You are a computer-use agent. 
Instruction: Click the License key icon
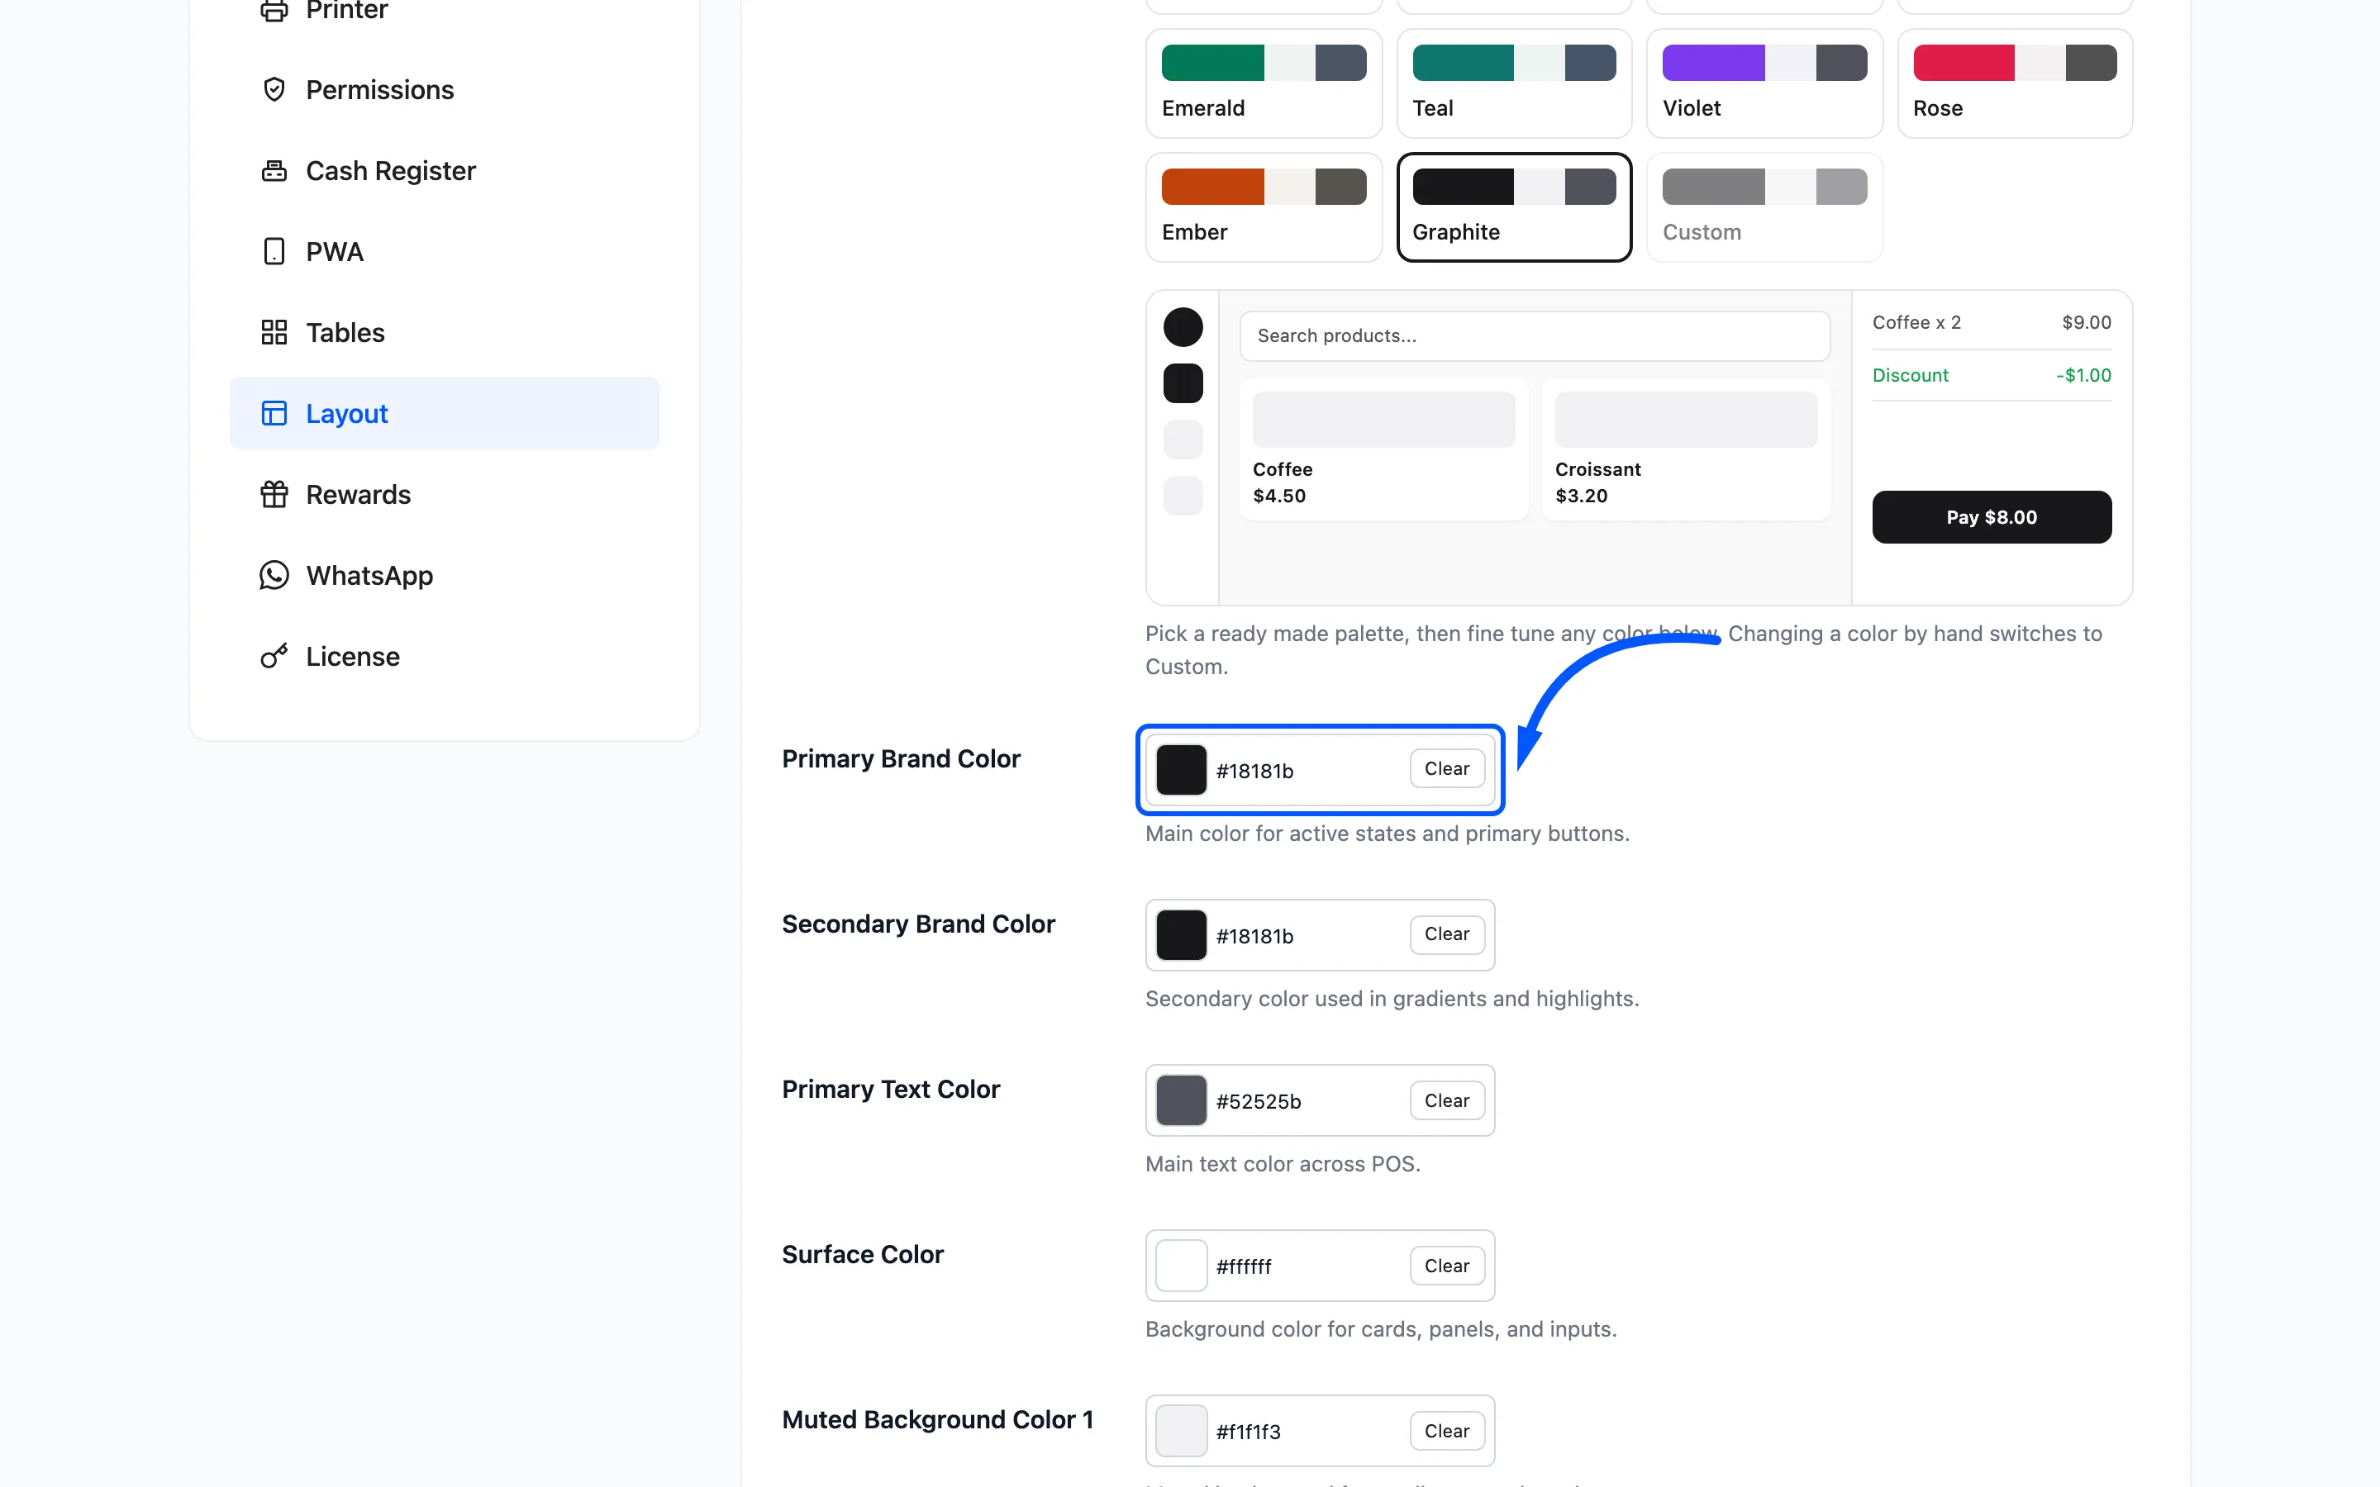[x=274, y=656]
